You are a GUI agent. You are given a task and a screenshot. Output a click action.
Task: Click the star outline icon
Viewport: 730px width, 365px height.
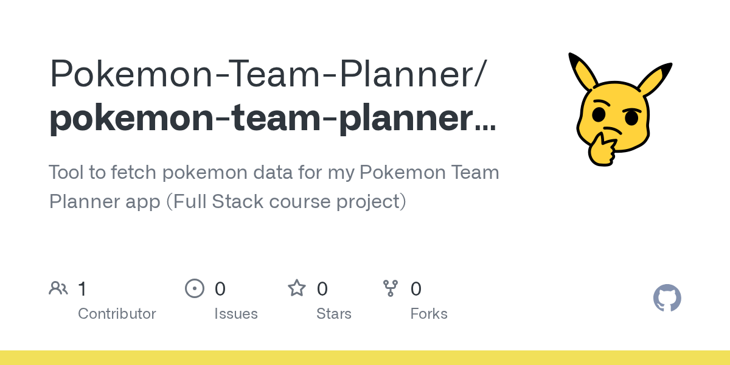coord(297,288)
